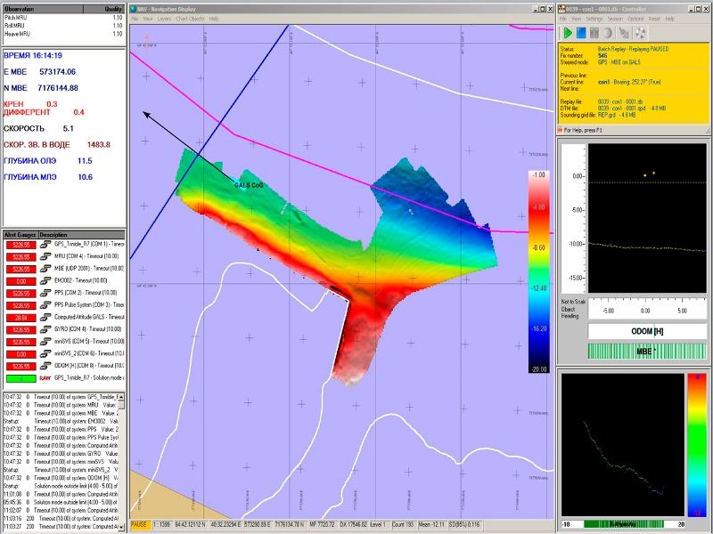Image resolution: width=713 pixels, height=534 pixels.
Task: Click the grey Record circle icon
Action: (608, 31)
